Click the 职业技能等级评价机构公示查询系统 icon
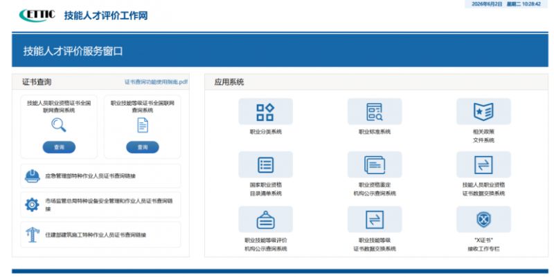The image size is (554, 277). (x=265, y=220)
